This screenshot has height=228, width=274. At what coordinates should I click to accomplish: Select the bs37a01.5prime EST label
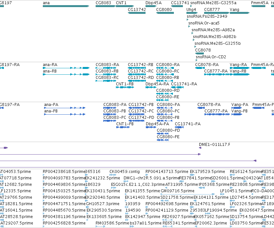146,223
